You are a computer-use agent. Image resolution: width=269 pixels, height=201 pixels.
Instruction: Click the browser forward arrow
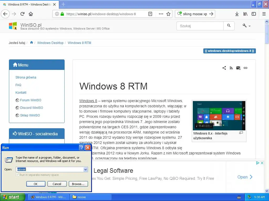click(x=14, y=14)
